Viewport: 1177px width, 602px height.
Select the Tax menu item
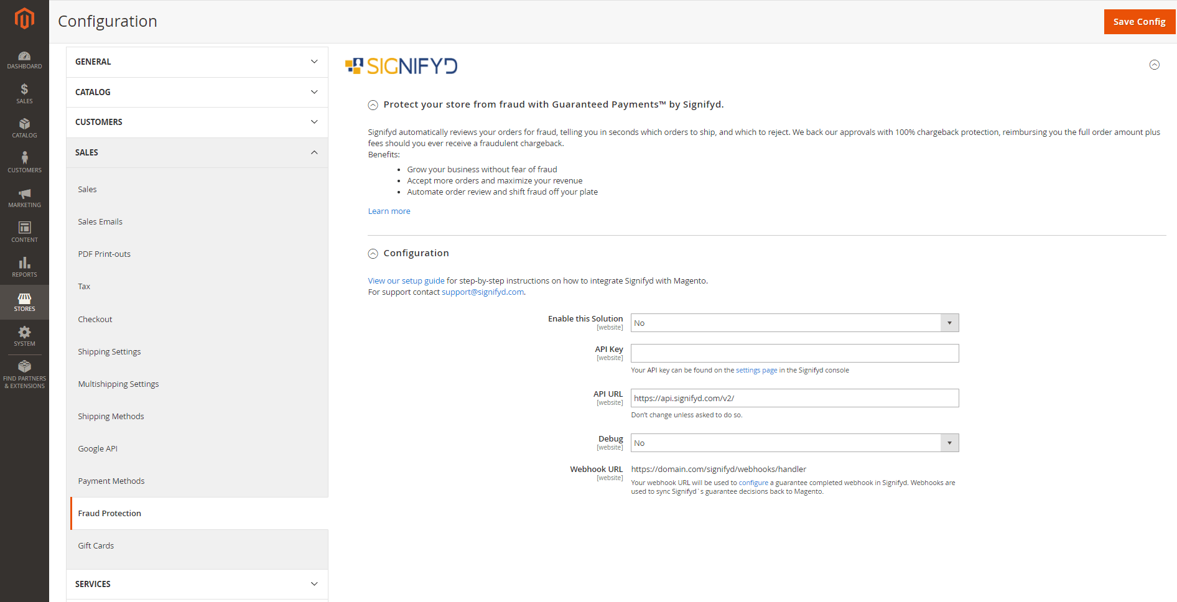point(84,286)
